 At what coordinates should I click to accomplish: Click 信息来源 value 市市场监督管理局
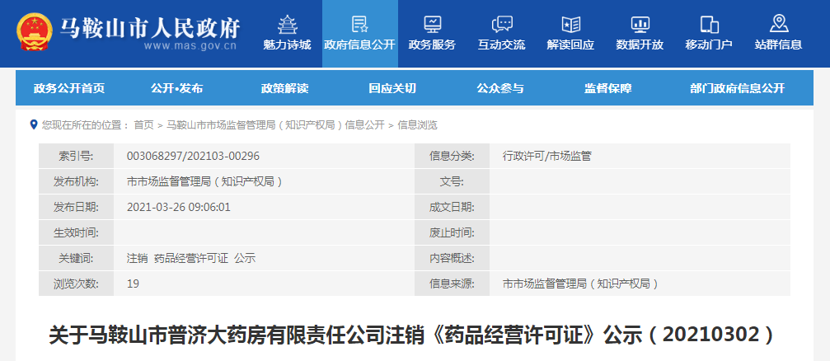[581, 284]
